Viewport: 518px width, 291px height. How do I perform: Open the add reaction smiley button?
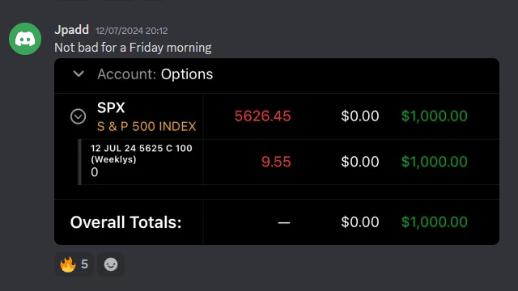[x=111, y=264]
